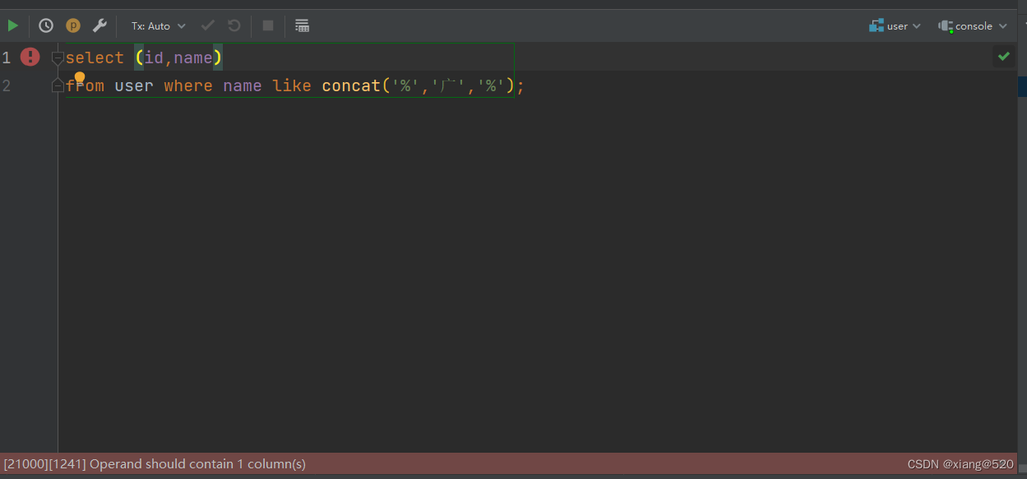The width and height of the screenshot is (1027, 479).
Task: Click the fold end marker at line 2
Action: coord(57,85)
